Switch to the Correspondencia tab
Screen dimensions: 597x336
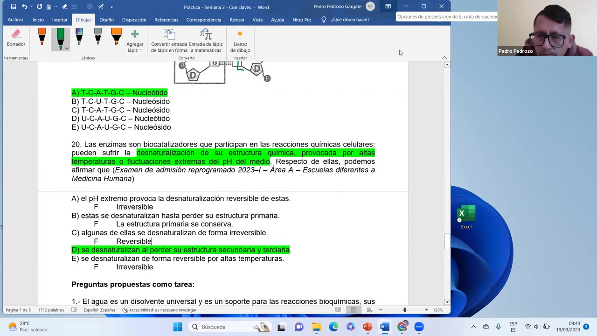[204, 20]
